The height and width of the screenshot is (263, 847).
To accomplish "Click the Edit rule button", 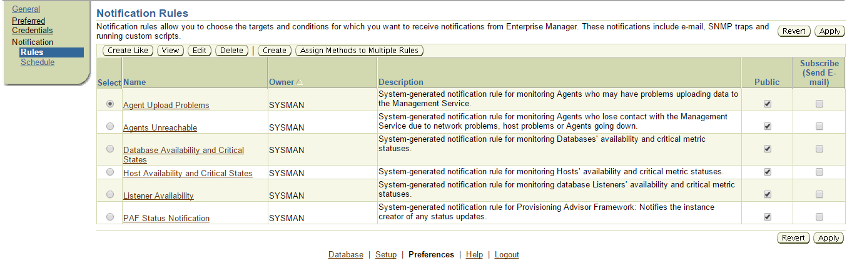I will 200,51.
